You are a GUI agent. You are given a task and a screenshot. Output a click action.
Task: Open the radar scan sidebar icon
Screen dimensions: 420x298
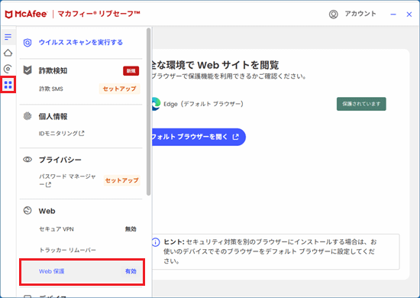[8, 69]
